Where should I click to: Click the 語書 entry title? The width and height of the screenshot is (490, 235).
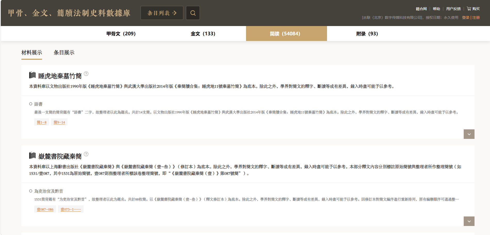tap(38, 104)
